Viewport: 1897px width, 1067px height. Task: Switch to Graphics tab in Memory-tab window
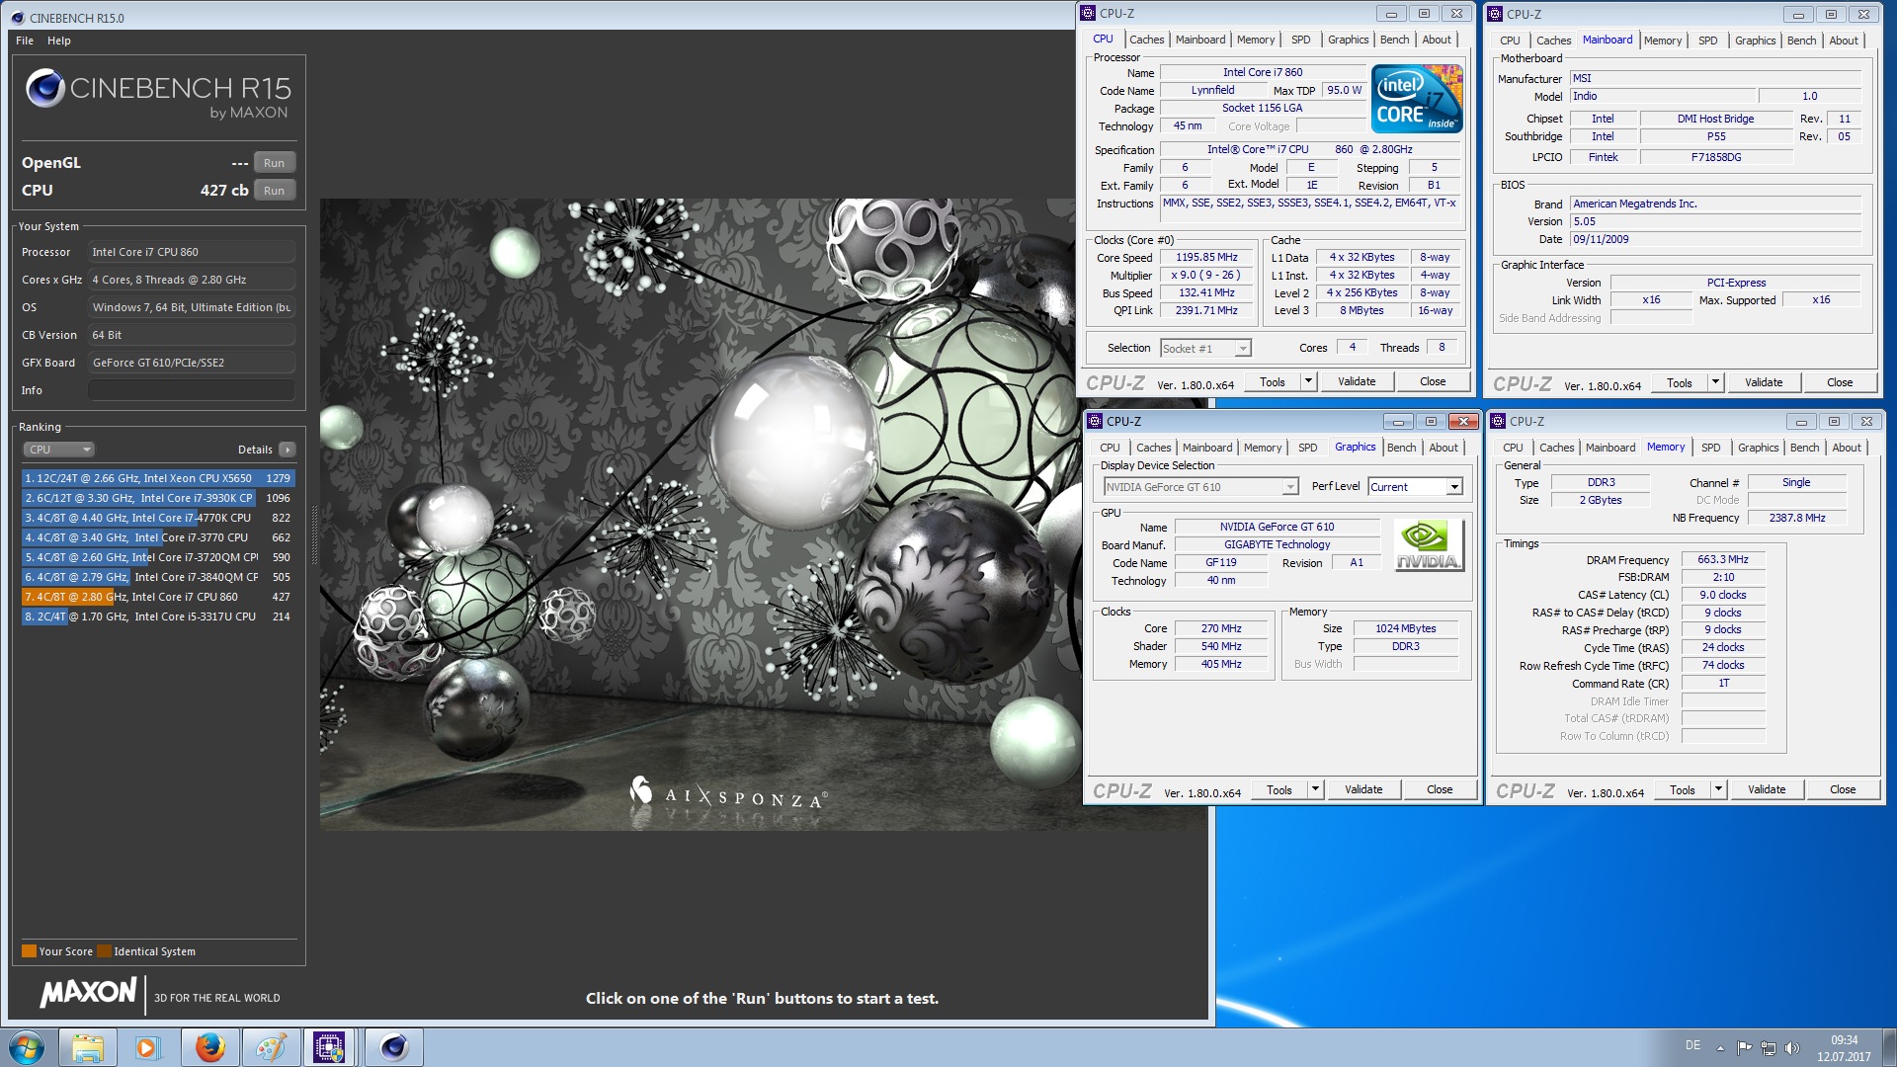point(1758,448)
